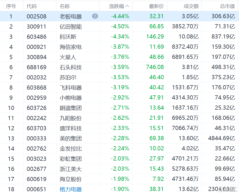This screenshot has width=239, height=194.
Task: Open 海信家电 stock details
Action: (71, 47)
